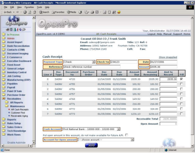
Task: Click the Media toolbar button
Action: pyautogui.click(x=72, y=12)
